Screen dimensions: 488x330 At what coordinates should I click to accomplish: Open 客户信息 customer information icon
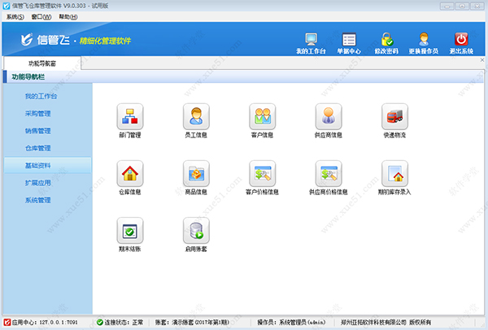[262, 116]
